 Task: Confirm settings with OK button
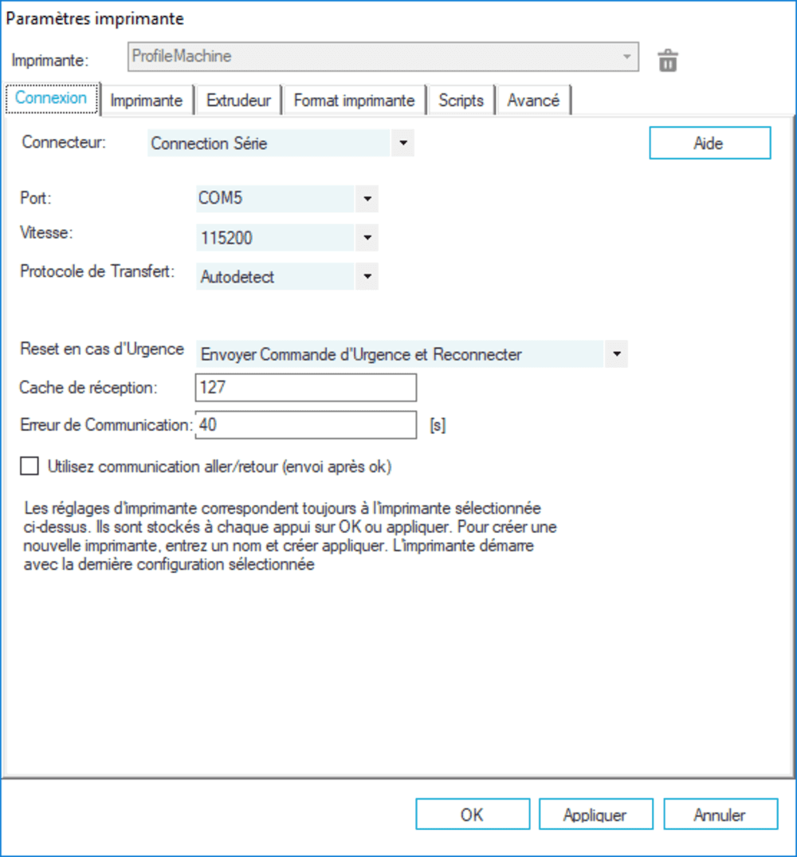pyautogui.click(x=472, y=815)
